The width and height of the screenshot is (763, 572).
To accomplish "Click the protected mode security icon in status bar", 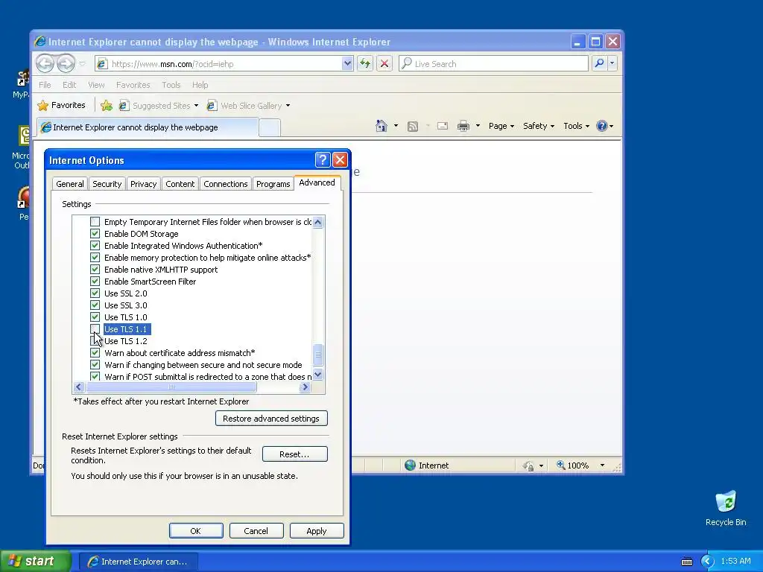I will [528, 465].
